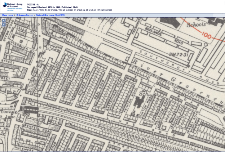This screenshot has height=152, width=225.
Task: Click the Schools label on the map
Action: pos(197,24)
